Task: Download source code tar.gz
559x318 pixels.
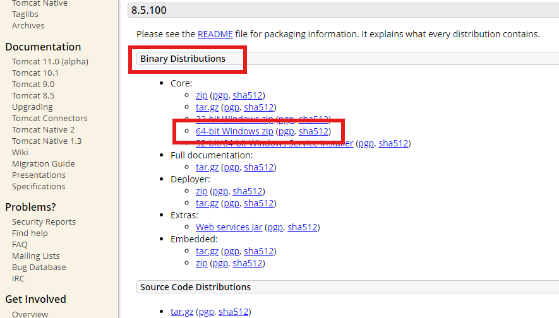Action: 182,312
